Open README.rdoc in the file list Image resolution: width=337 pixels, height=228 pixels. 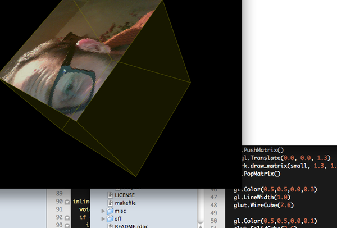131,226
